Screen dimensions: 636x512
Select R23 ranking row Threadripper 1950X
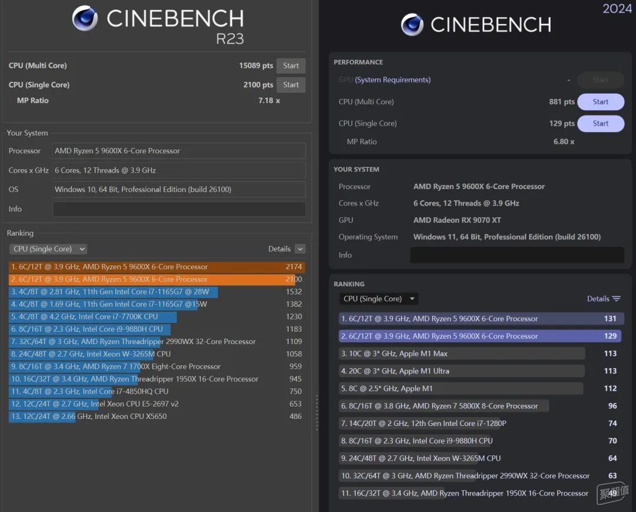(157, 379)
